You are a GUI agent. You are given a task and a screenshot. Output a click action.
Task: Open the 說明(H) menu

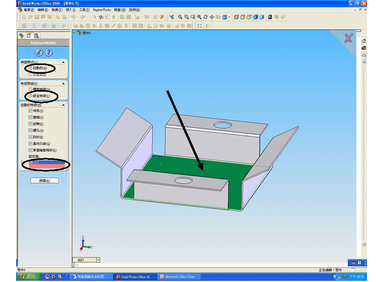click(x=134, y=10)
